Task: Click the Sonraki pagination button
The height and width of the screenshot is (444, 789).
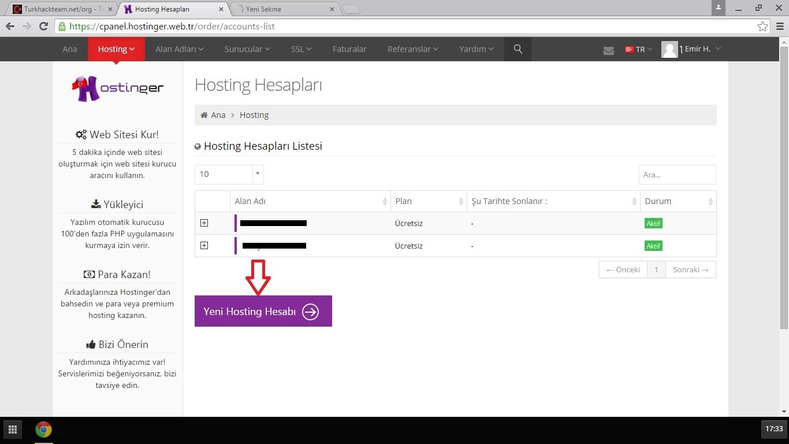Action: [x=691, y=269]
